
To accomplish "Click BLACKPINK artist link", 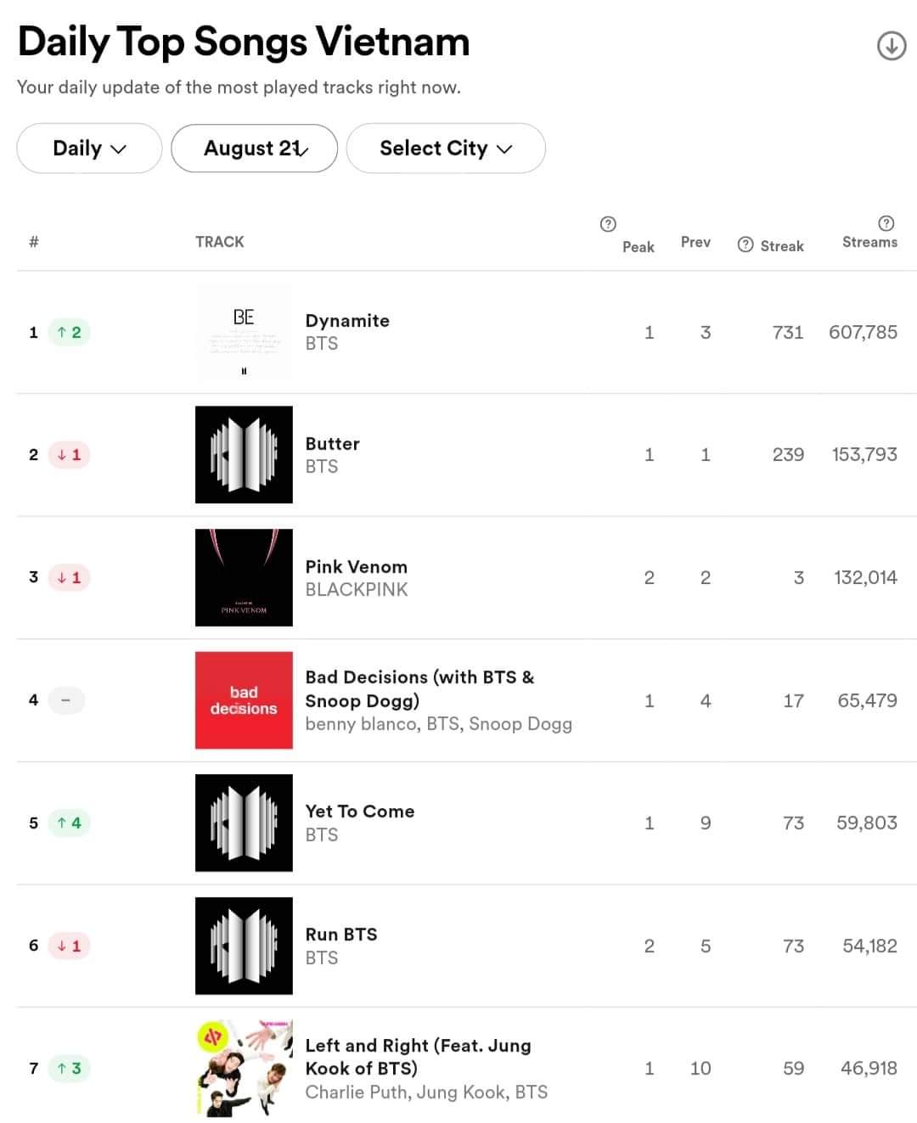I will [357, 590].
